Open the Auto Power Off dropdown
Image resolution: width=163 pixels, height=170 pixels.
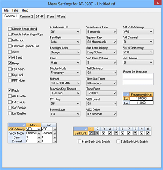pos(65,32)
